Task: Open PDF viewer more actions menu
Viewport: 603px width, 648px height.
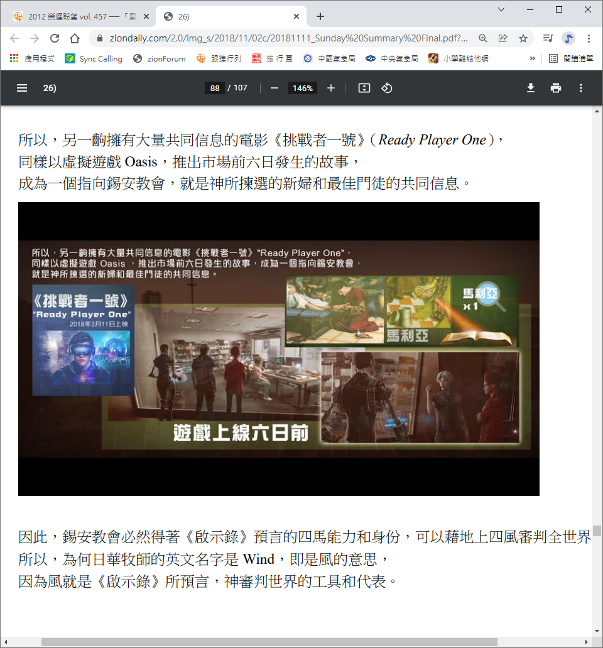Action: (x=581, y=88)
